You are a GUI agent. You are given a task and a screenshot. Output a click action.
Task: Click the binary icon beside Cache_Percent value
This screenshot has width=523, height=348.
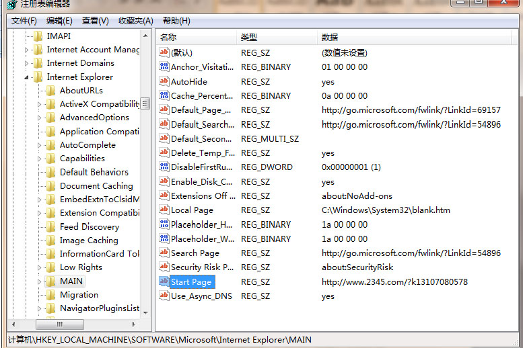(x=164, y=96)
